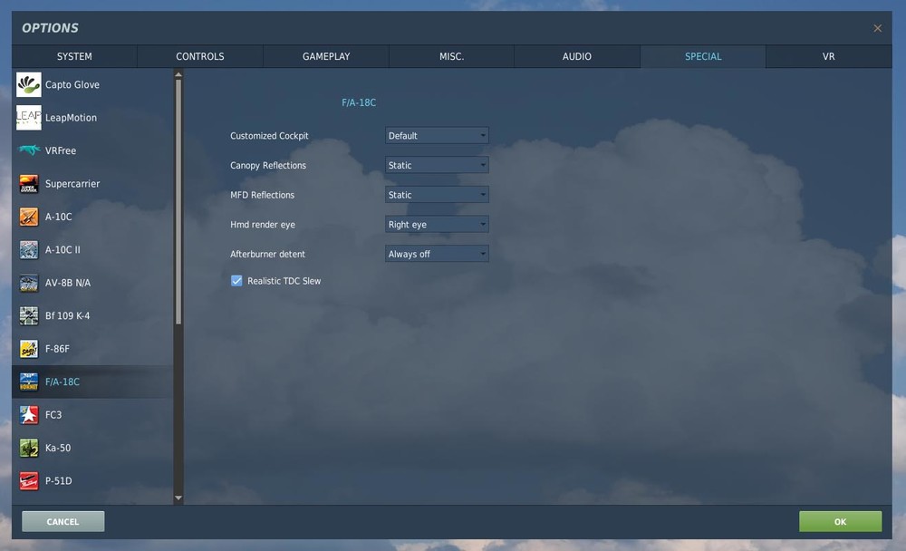Open the VR tab

[x=829, y=57]
